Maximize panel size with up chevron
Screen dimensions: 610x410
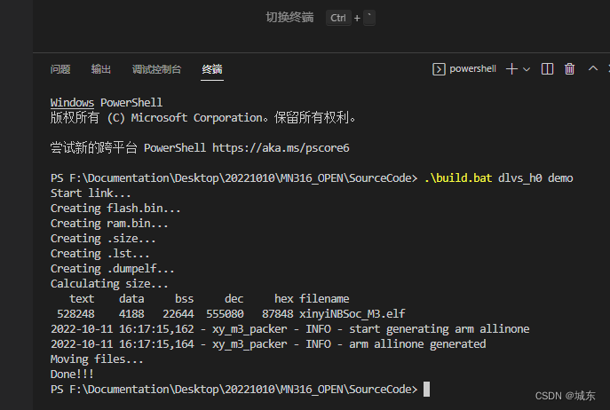(593, 69)
